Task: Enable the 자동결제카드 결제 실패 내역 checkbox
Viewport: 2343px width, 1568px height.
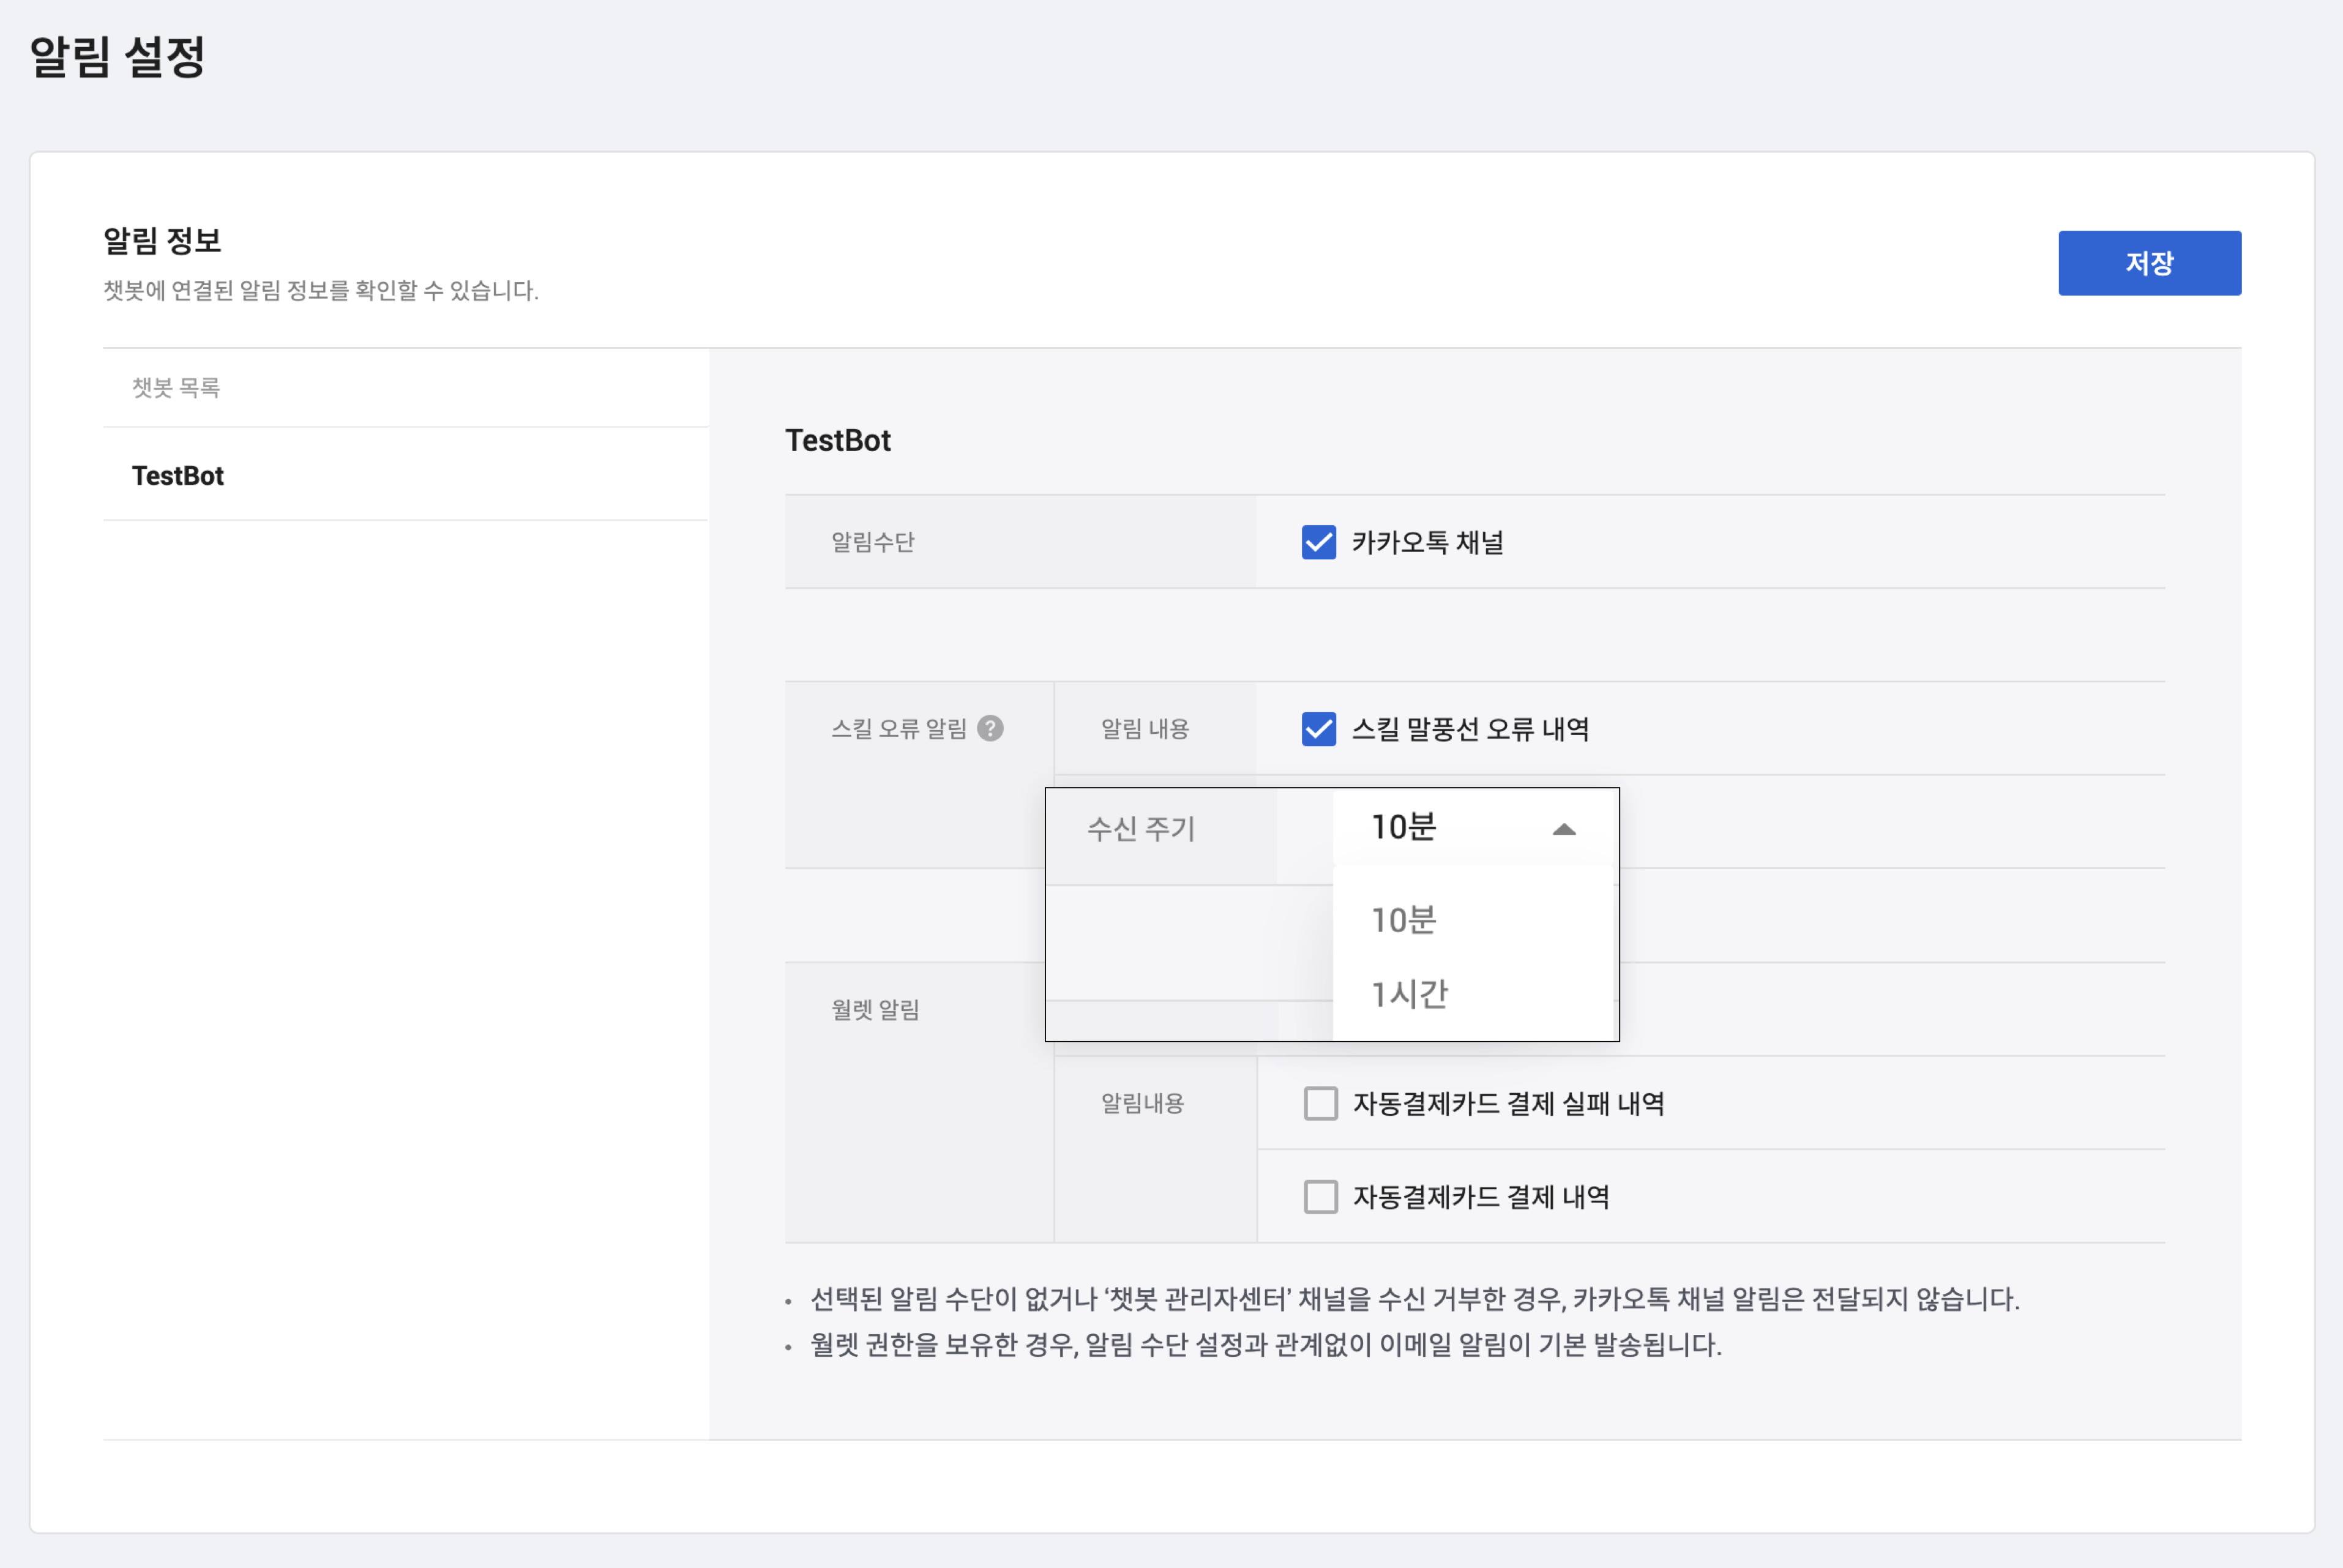Action: pos(1320,1103)
